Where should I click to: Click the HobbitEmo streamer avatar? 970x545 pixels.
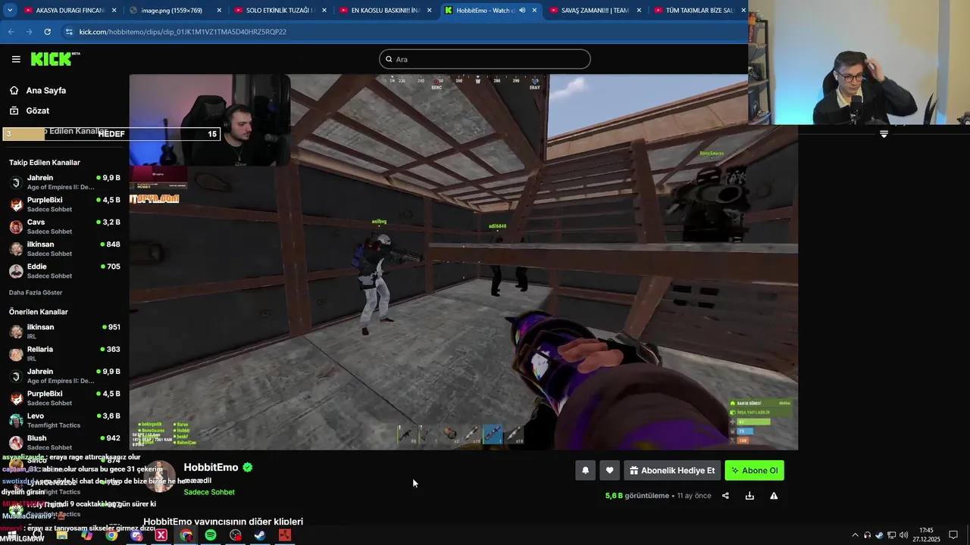point(160,476)
